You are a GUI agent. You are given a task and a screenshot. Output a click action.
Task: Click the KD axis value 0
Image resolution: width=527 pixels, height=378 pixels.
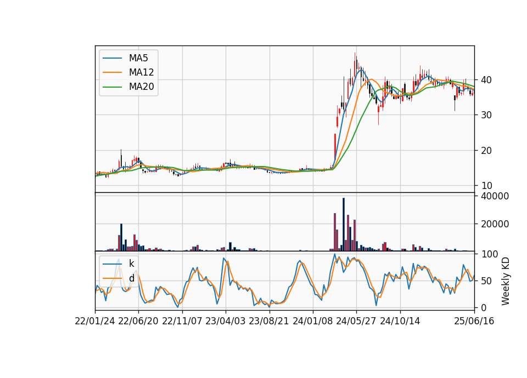pyautogui.click(x=484, y=307)
